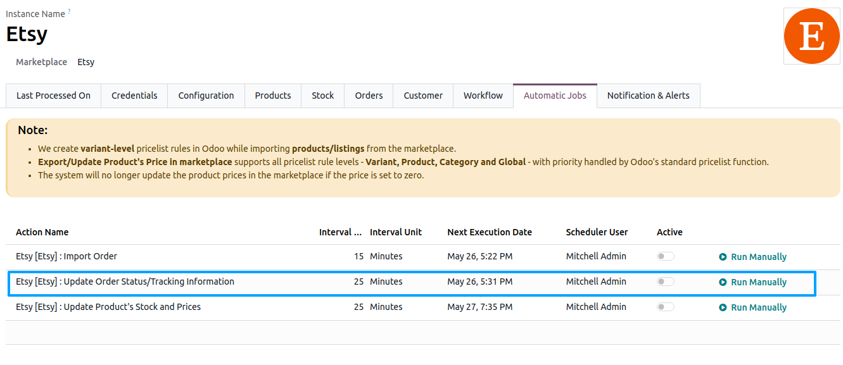Click 'Etsy [Etsy] : Update Product's Stock and Prices'
Viewport: 843px width, 365px height.
coord(108,307)
